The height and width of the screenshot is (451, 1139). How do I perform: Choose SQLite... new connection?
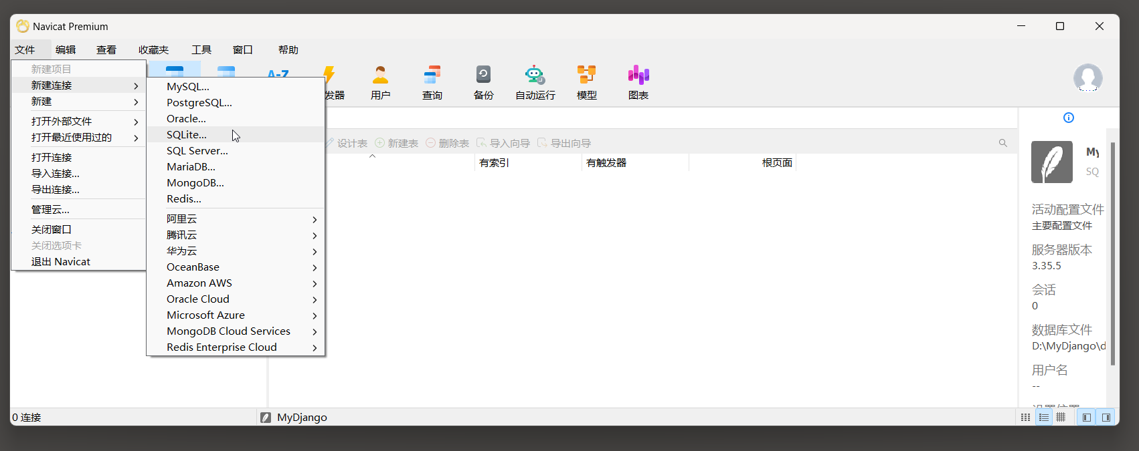pyautogui.click(x=236, y=135)
